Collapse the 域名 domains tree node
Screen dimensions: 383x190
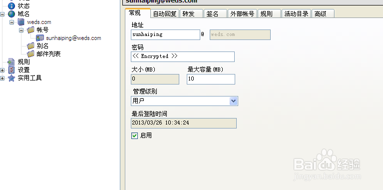point(2,14)
